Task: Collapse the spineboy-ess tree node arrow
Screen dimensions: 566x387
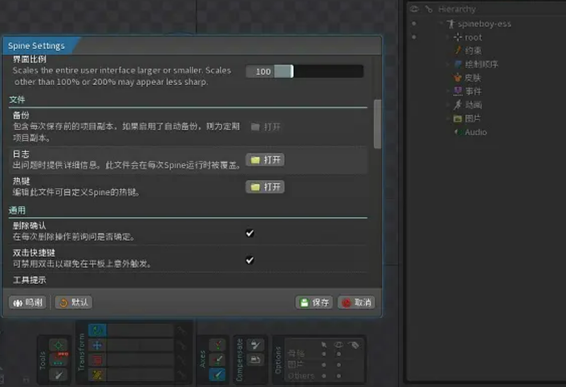Action: tap(441, 23)
